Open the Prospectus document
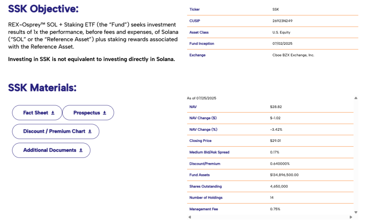This screenshot has width=365, height=224. 88,113
